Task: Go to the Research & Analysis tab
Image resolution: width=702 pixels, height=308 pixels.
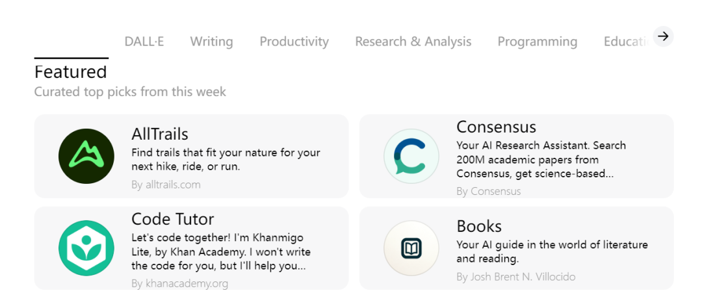Action: click(413, 42)
